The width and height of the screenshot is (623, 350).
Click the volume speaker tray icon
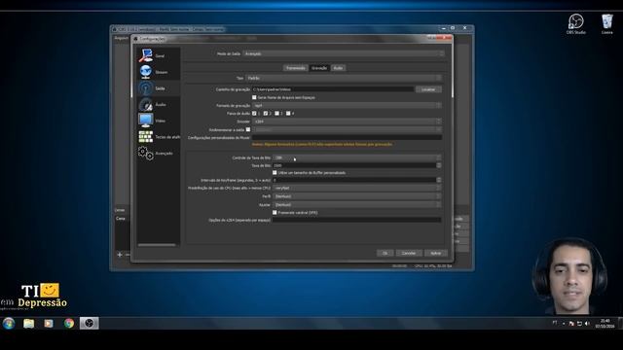(x=587, y=324)
